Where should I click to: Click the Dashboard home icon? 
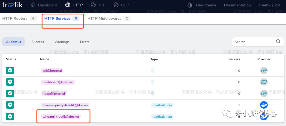point(33,5)
